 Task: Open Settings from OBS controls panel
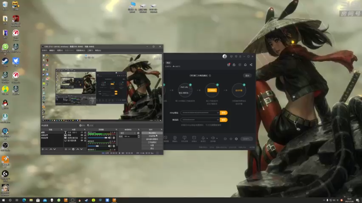152,145
